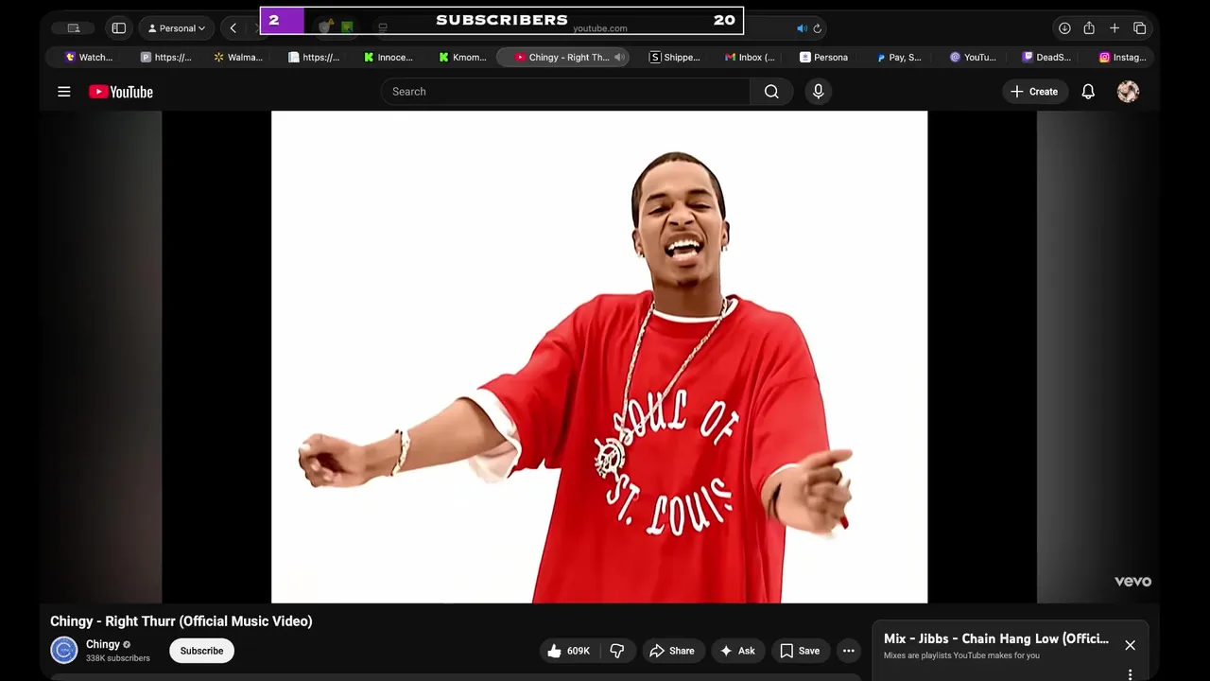Open a new Safari tab
Image resolution: width=1210 pixels, height=681 pixels.
tap(1115, 28)
